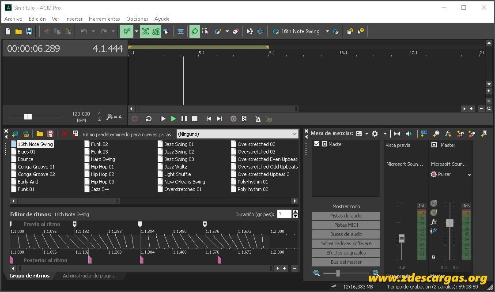Expand paint tool options dropdown arrow

pos(227,31)
